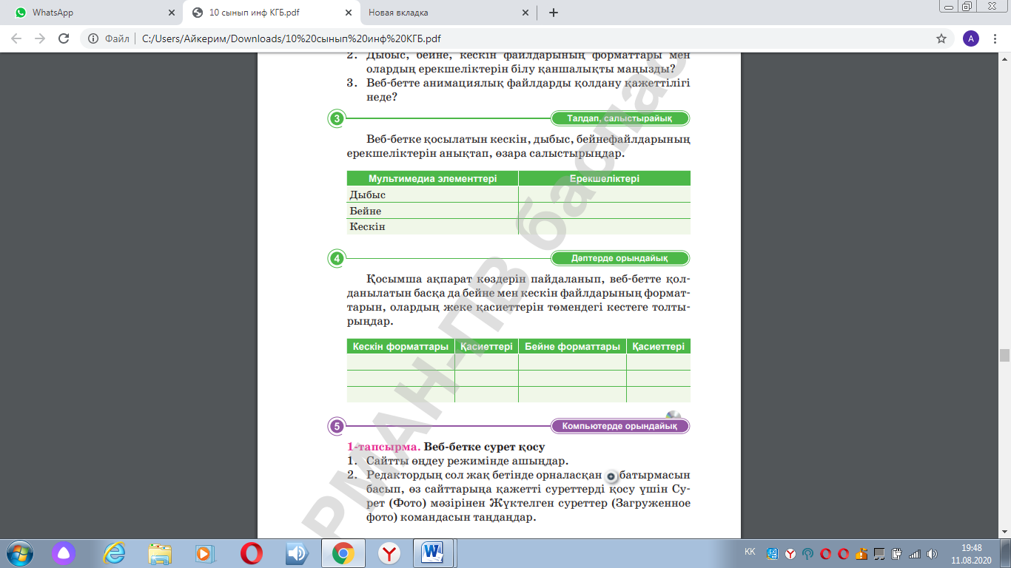This screenshot has height=568, width=1011.
Task: Click the KK language indicator
Action: pyautogui.click(x=750, y=552)
